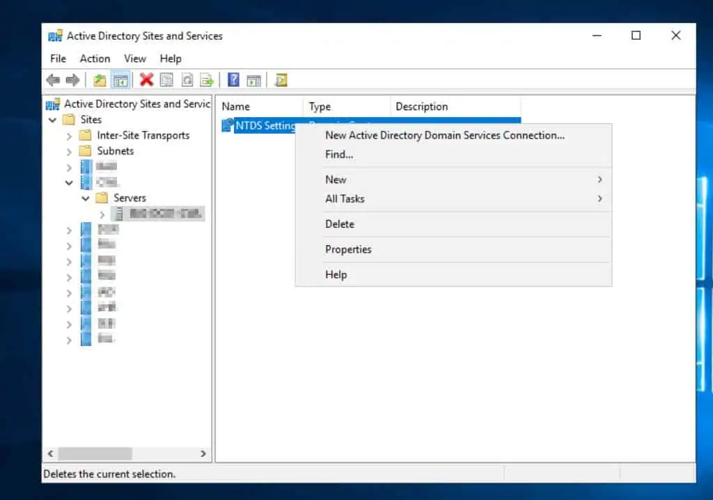
Task: Click the Refresh toolbar icon
Action: 187,80
